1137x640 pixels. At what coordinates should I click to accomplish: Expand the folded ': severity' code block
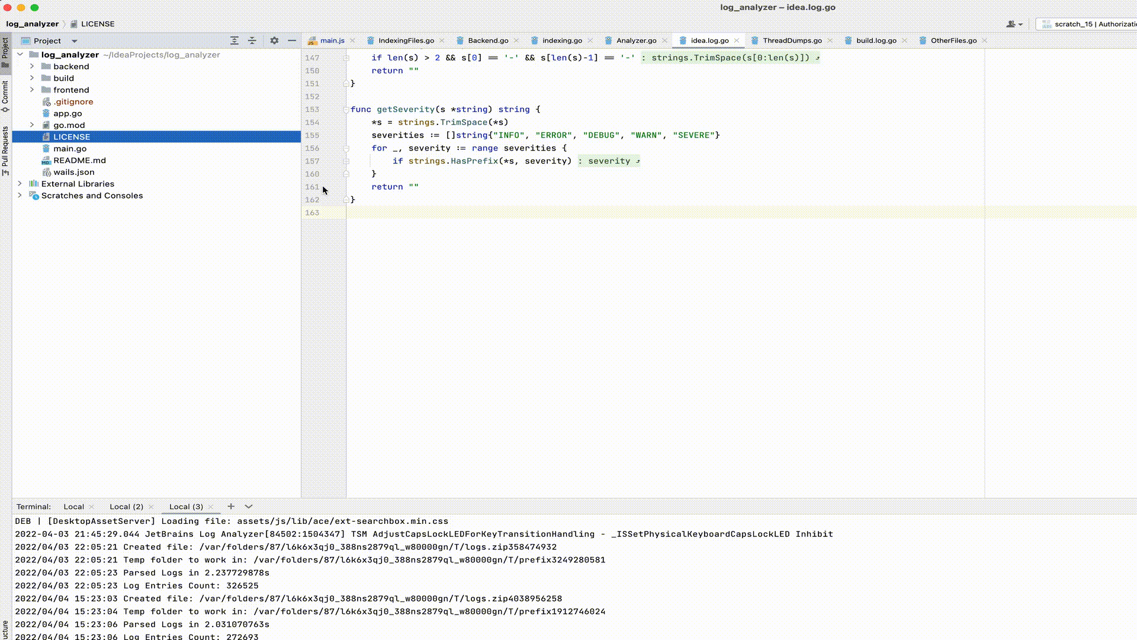tap(609, 161)
